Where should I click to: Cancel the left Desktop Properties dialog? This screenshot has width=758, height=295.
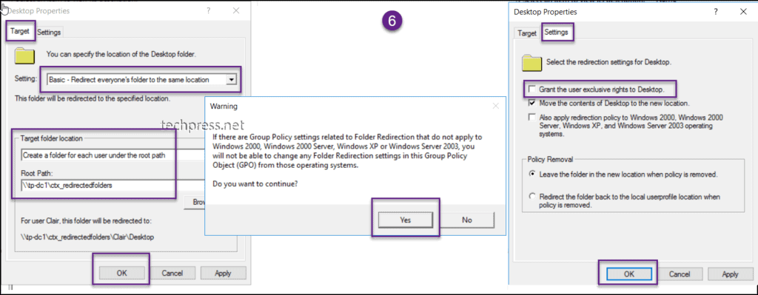pyautogui.click(x=172, y=274)
